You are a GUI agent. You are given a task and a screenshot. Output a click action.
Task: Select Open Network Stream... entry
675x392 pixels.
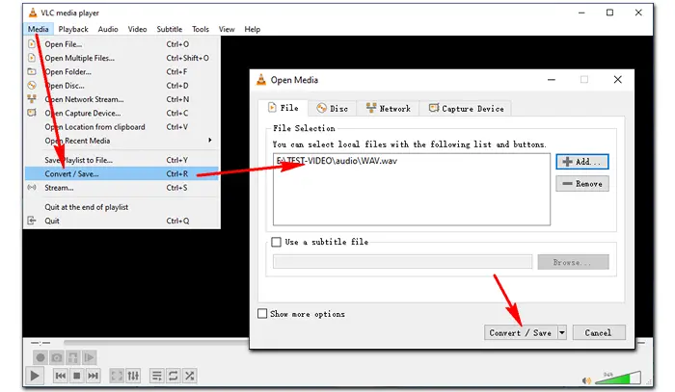tap(121, 99)
